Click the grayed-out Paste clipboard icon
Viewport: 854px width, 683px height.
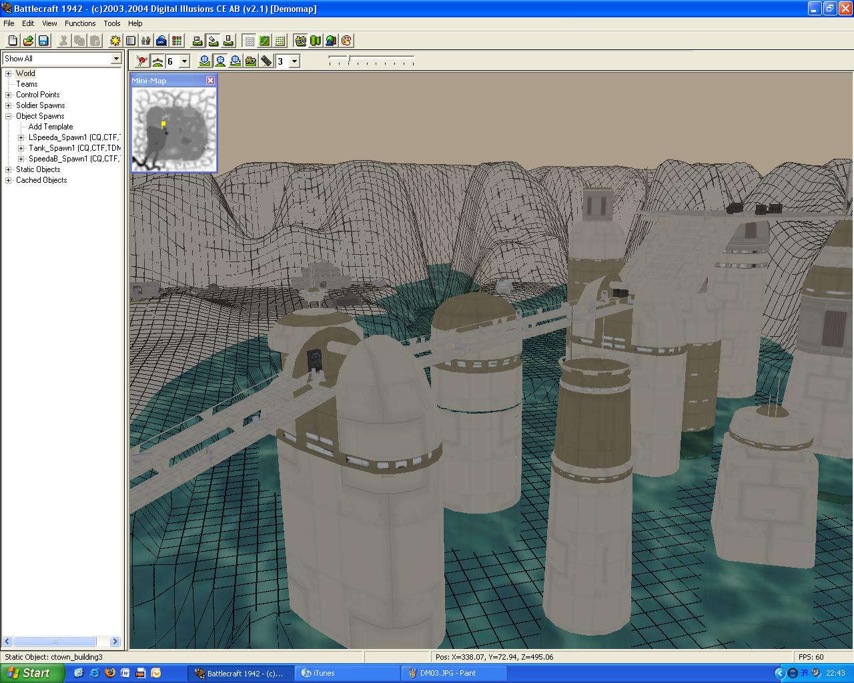click(95, 41)
